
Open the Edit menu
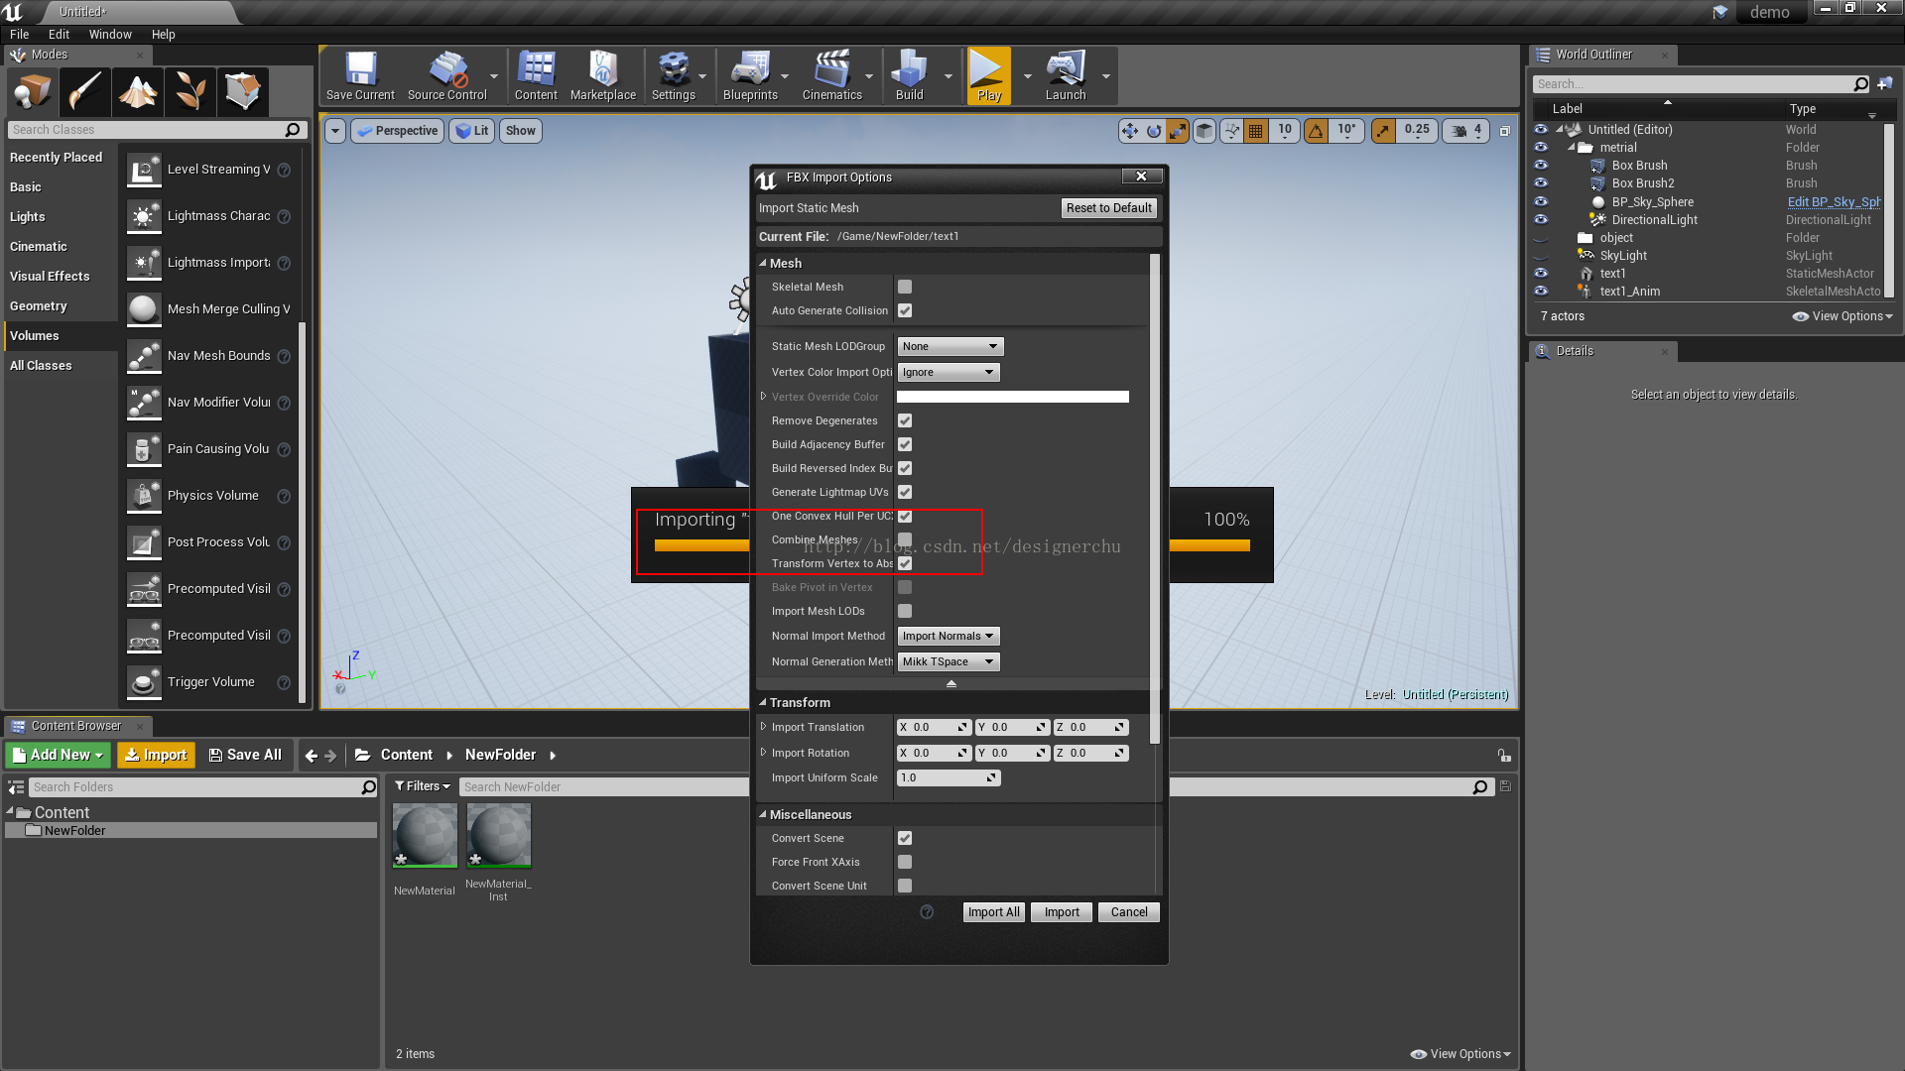click(x=60, y=34)
